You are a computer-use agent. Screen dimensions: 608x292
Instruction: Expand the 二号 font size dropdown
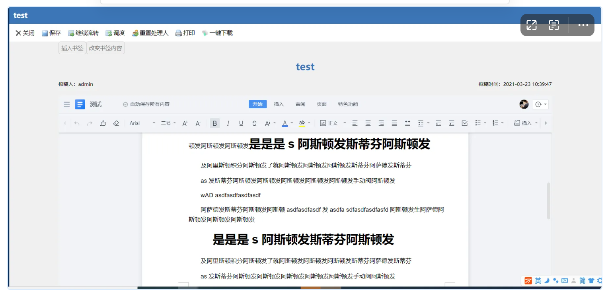point(168,123)
